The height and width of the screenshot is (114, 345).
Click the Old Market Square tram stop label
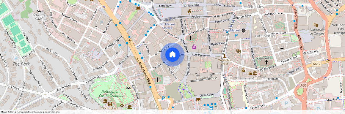pos(167,26)
